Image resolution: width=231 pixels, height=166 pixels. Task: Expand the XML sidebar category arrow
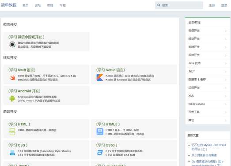coord(226,96)
